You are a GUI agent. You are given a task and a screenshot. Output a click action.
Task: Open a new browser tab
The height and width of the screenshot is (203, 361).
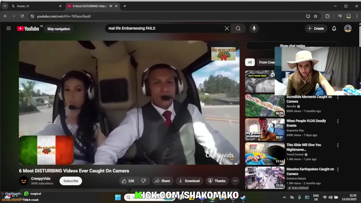125,6
